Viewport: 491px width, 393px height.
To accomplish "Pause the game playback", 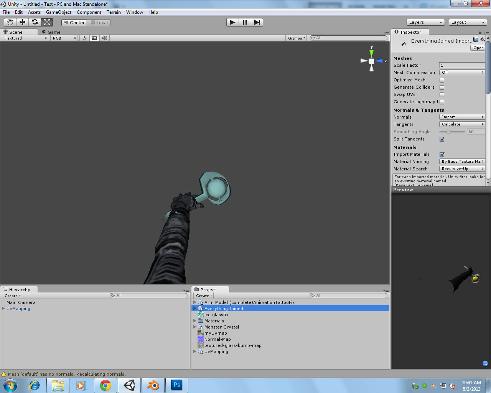I will click(x=245, y=22).
